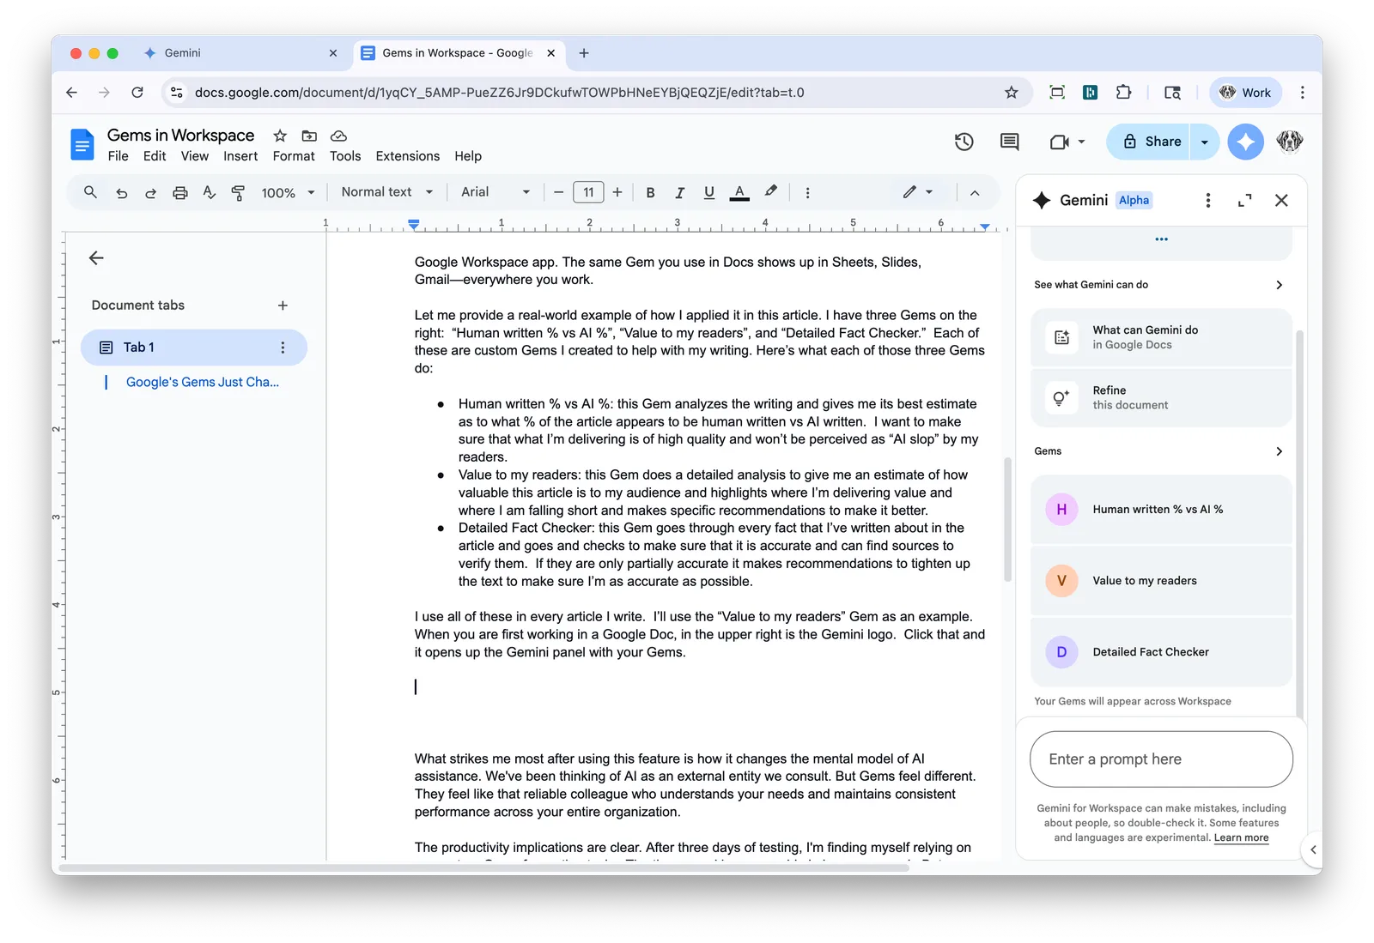Image resolution: width=1374 pixels, height=943 pixels.
Task: Star the Gems in Workspace document
Action: click(280, 136)
